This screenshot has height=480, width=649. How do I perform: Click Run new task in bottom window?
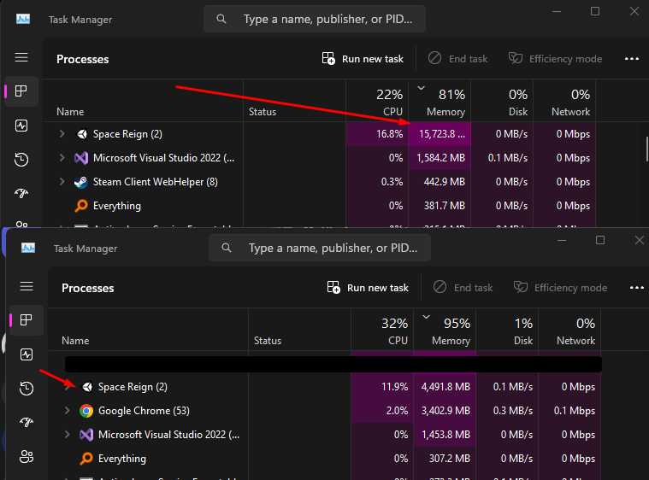pyautogui.click(x=368, y=287)
